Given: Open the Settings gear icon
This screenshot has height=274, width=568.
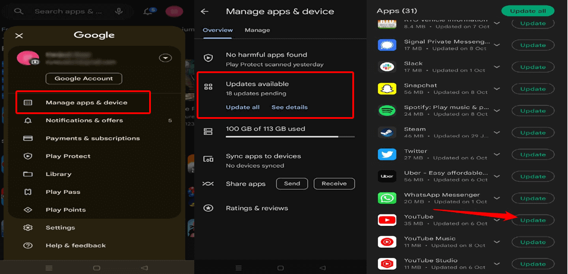Looking at the screenshot, I should tap(28, 228).
